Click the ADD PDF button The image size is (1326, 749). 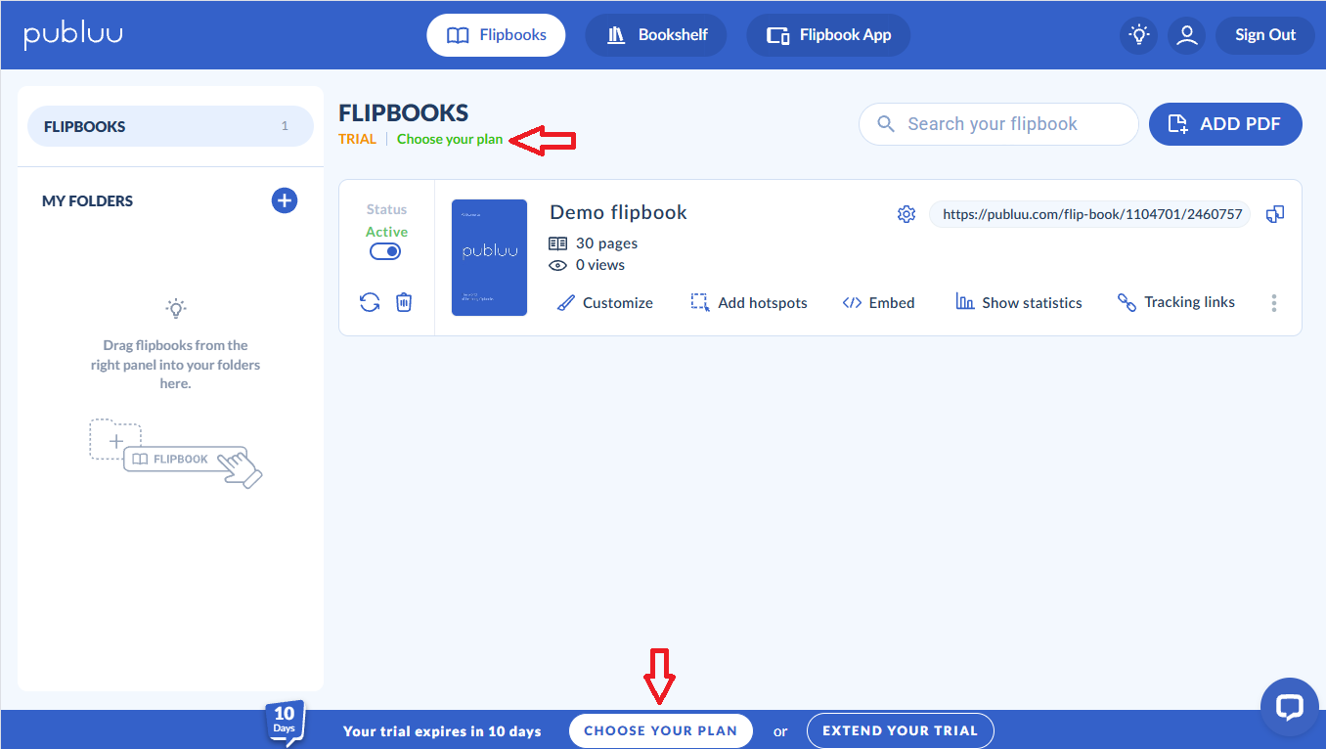[x=1225, y=124]
